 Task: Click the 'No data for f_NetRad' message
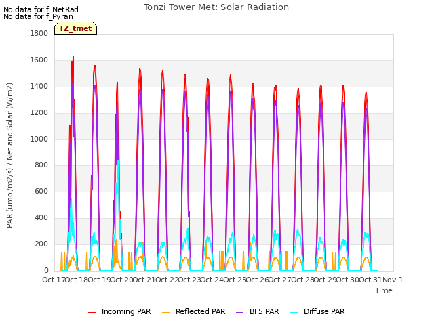point(41,9)
